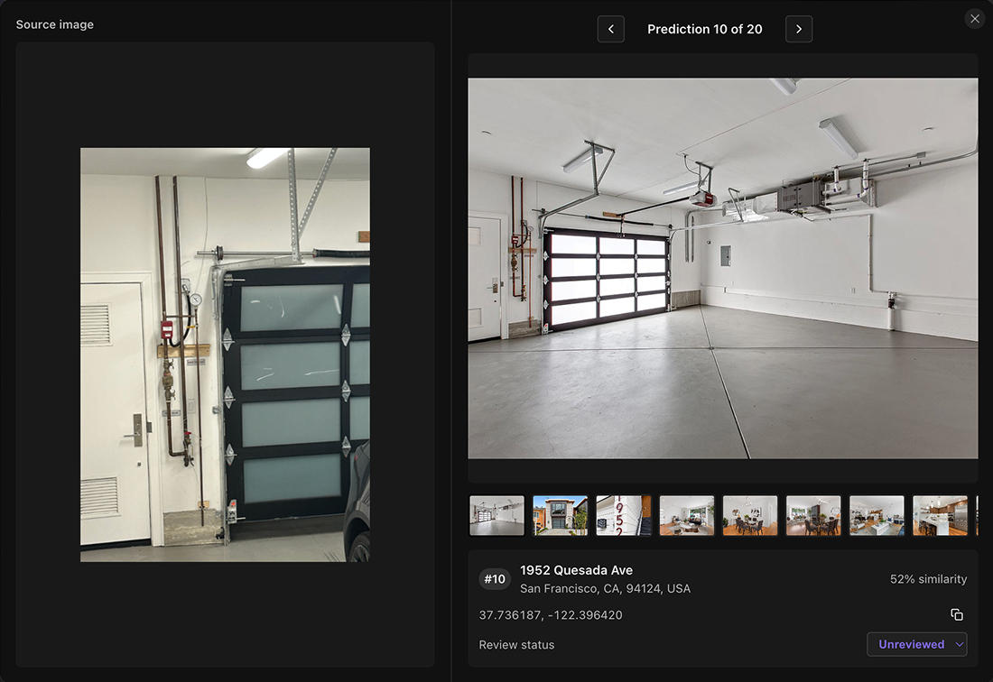The image size is (993, 682).
Task: Select the open-plan living area thumbnail
Action: tap(877, 516)
